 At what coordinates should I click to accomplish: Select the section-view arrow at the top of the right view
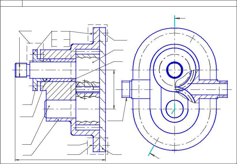pyautogui.click(x=180, y=18)
